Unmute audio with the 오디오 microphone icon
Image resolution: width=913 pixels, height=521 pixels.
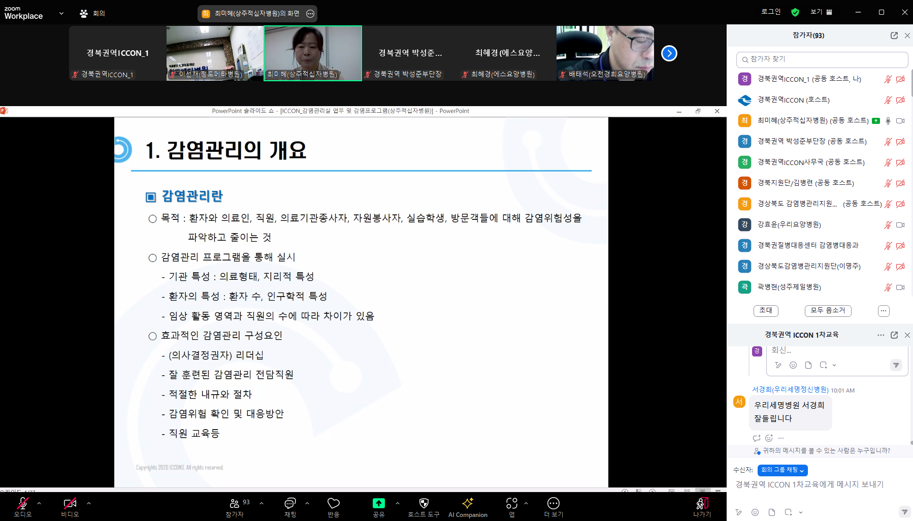tap(23, 503)
